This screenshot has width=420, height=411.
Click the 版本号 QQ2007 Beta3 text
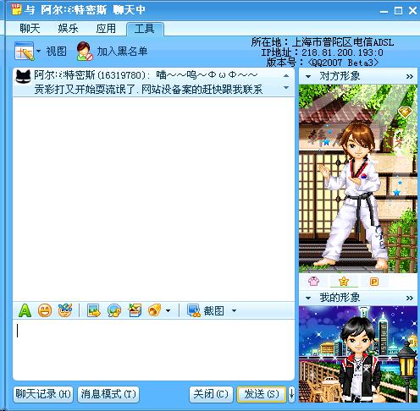[x=323, y=63]
